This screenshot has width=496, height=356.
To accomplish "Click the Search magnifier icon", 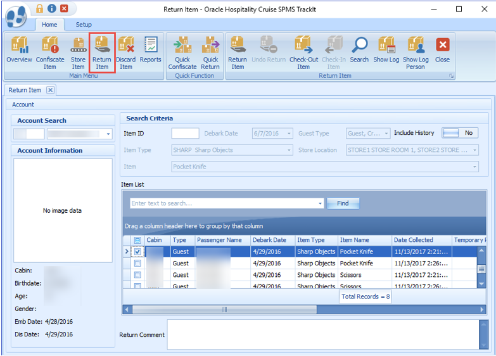I will (x=359, y=49).
